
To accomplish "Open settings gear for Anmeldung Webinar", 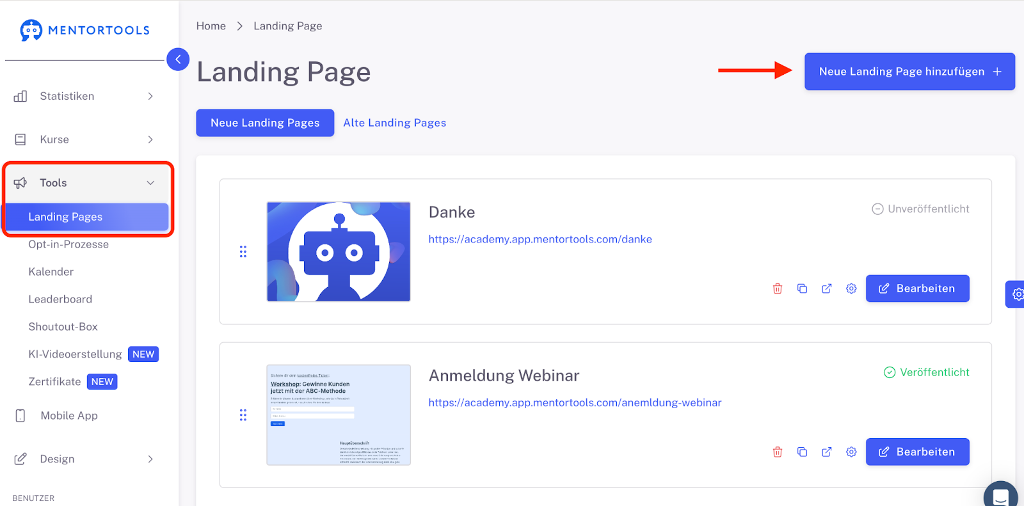I will (x=851, y=452).
